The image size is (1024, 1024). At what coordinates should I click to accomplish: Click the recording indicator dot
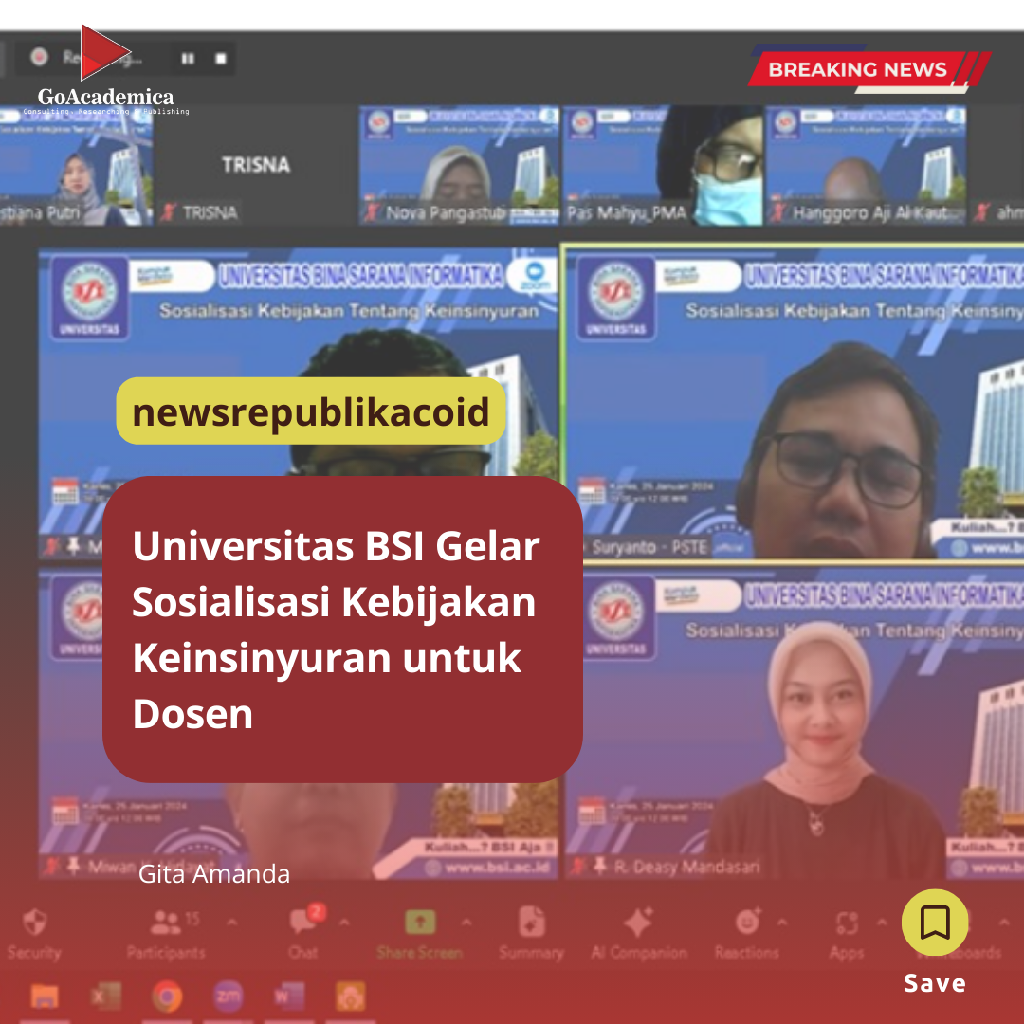[x=39, y=57]
